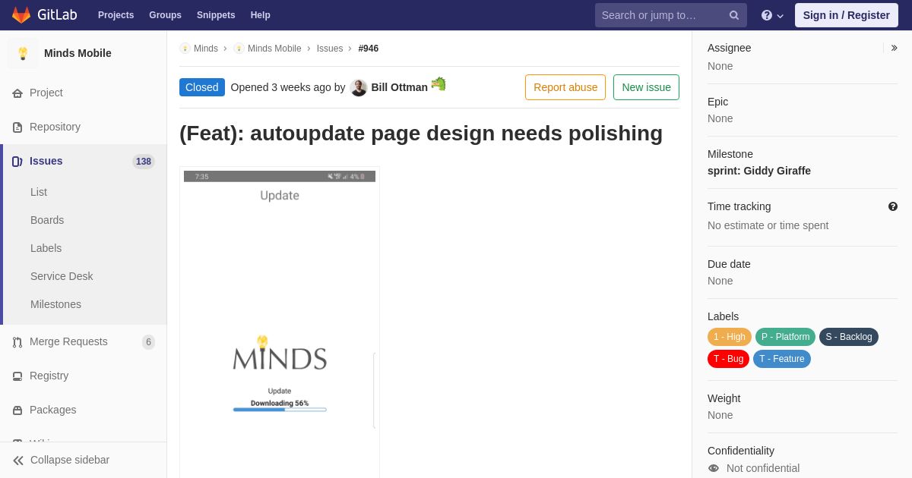Click the Minds Mobile project avatar
This screenshot has width=912, height=478.
[x=23, y=53]
